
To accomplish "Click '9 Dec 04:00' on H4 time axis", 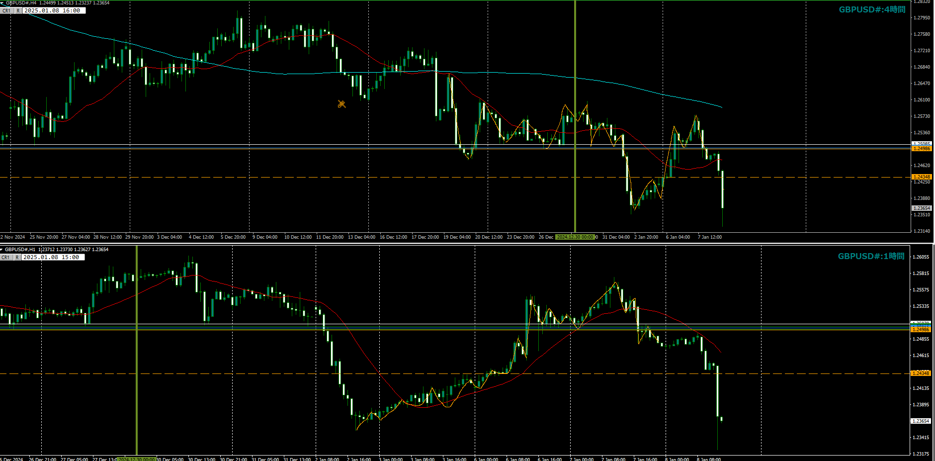I will coord(265,237).
